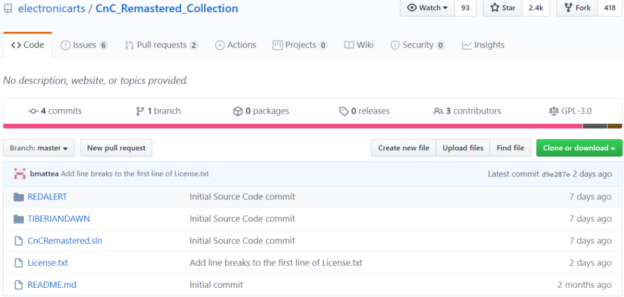Open the Pull requests tab
The width and height of the screenshot is (624, 297).
pyautogui.click(x=162, y=45)
